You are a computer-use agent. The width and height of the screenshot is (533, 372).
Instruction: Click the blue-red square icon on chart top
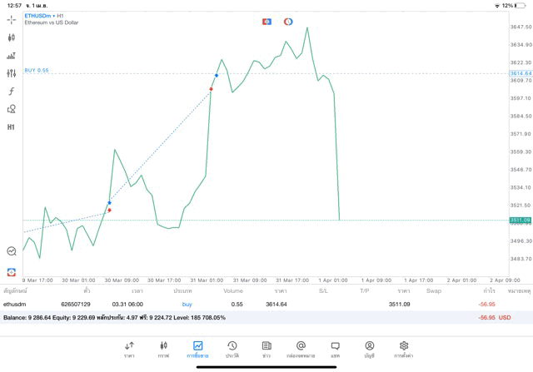(x=266, y=21)
